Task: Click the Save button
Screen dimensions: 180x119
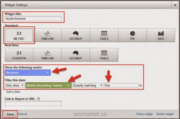Action: click(10, 114)
